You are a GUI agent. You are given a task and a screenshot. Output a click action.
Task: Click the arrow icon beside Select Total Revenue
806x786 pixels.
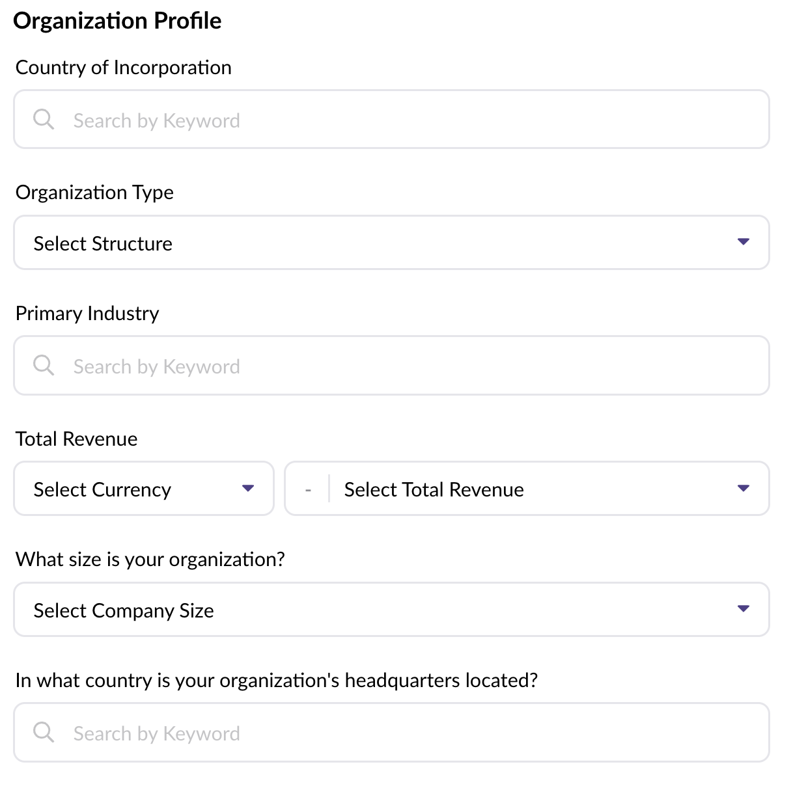(743, 488)
